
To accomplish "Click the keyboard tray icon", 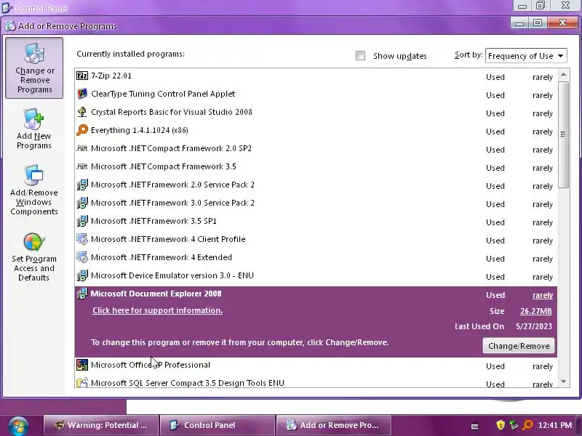I will (475, 427).
